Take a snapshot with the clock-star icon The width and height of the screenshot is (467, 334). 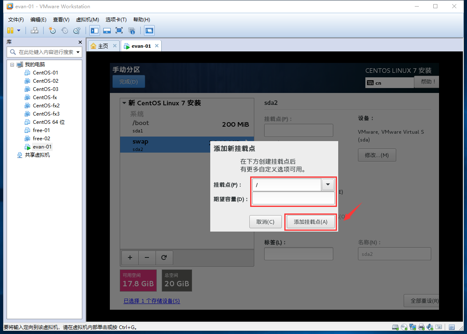click(x=52, y=30)
